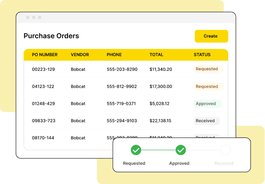Click the green Approved step checkmark
Viewport: 265px width, 184px height.
coord(181,150)
